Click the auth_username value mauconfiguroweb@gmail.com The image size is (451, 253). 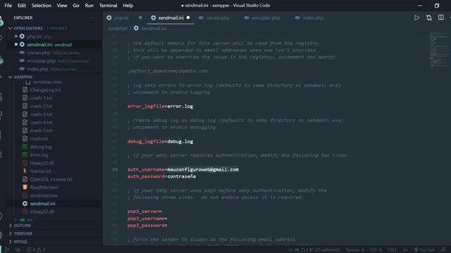coord(203,169)
